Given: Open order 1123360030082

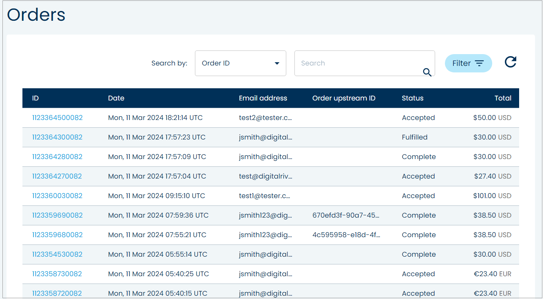Looking at the screenshot, I should point(57,196).
